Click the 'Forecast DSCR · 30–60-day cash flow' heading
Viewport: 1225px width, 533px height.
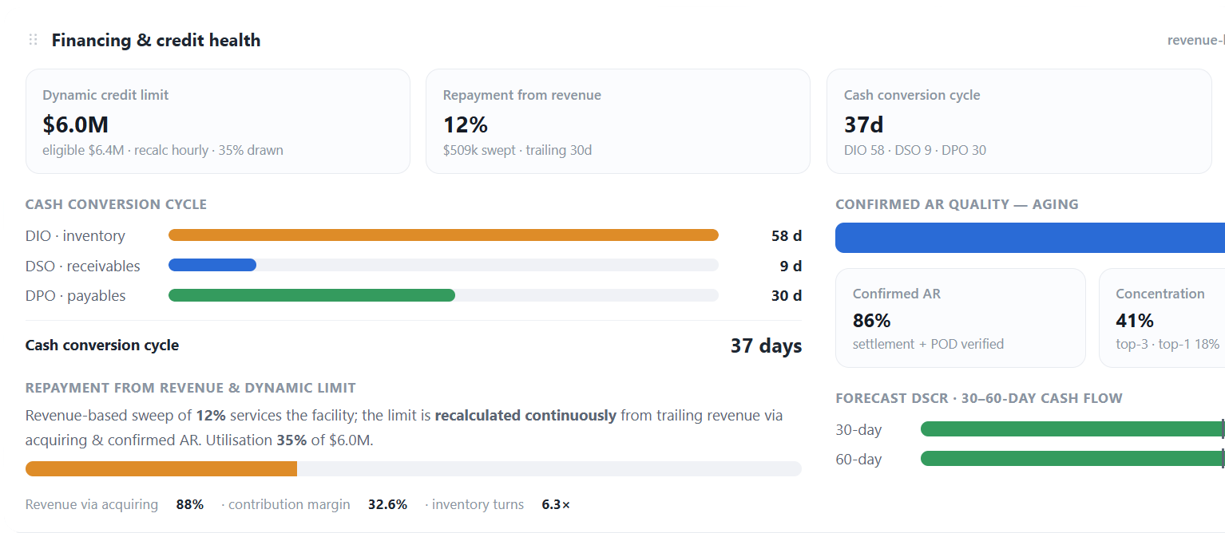pos(979,398)
